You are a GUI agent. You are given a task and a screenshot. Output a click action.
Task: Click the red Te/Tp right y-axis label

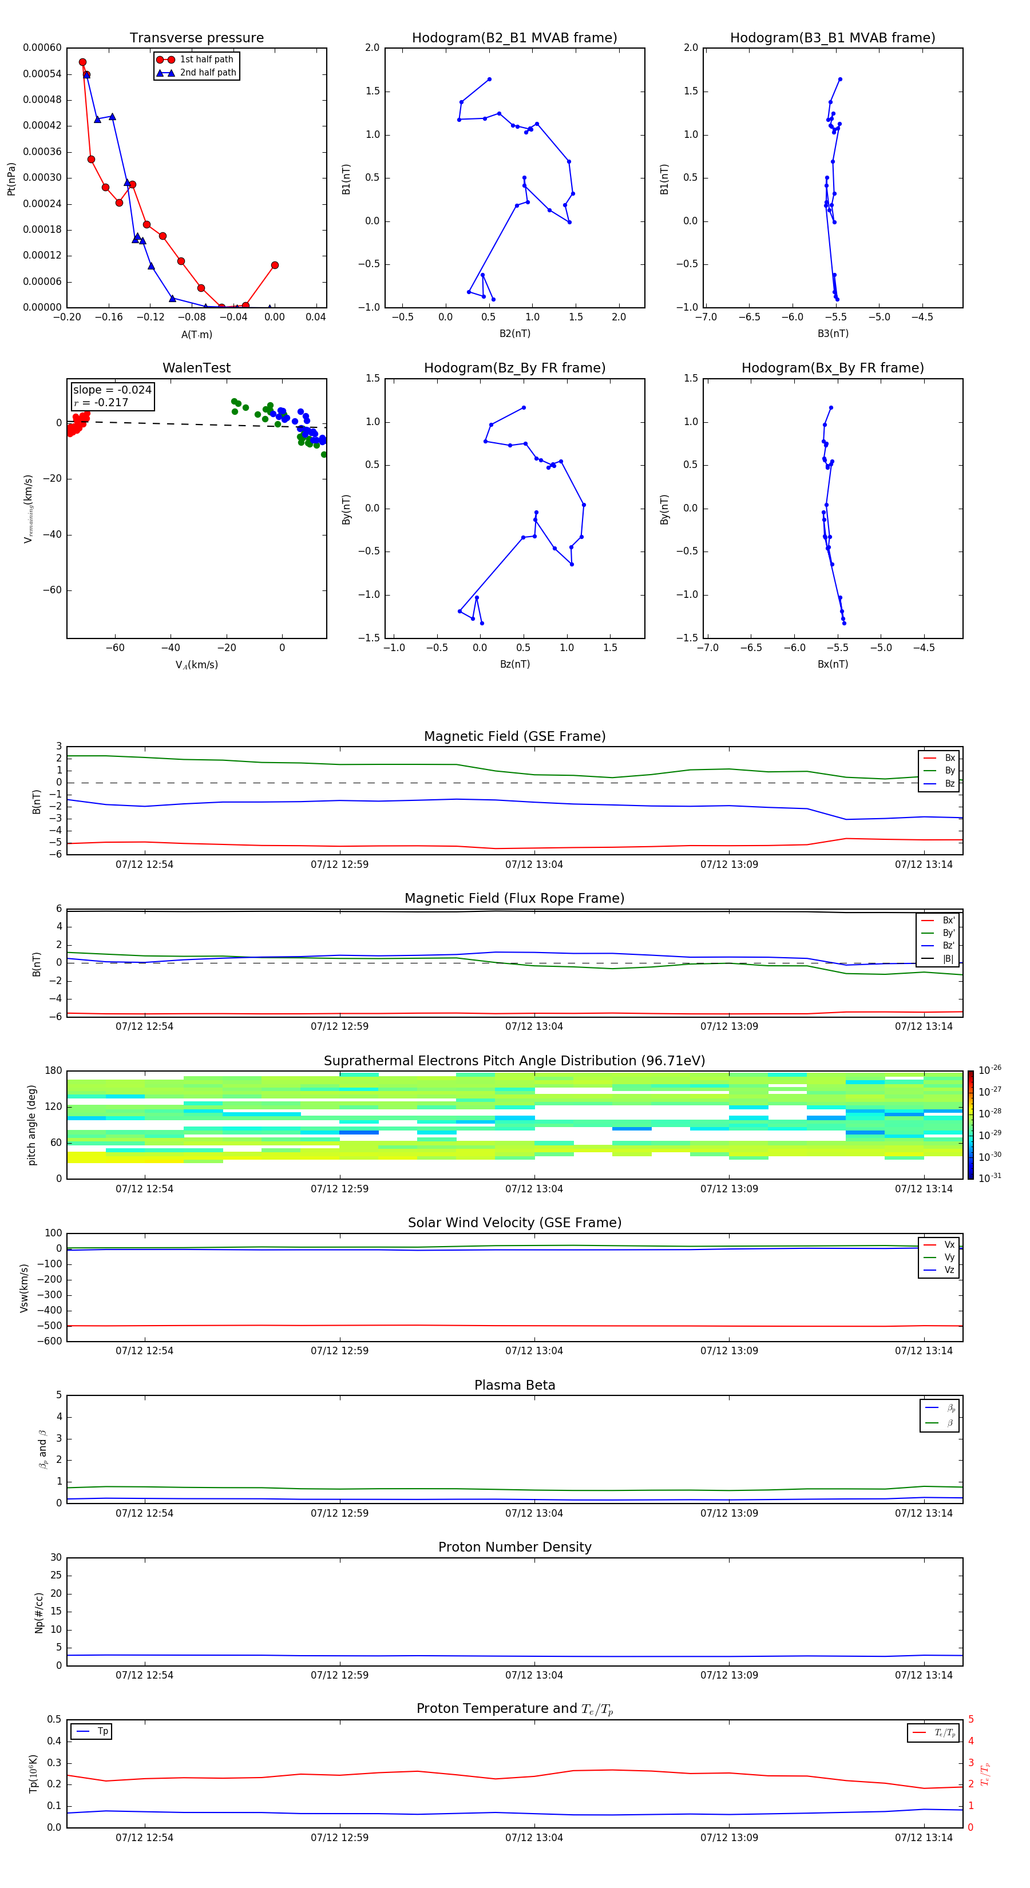pyautogui.click(x=985, y=1774)
